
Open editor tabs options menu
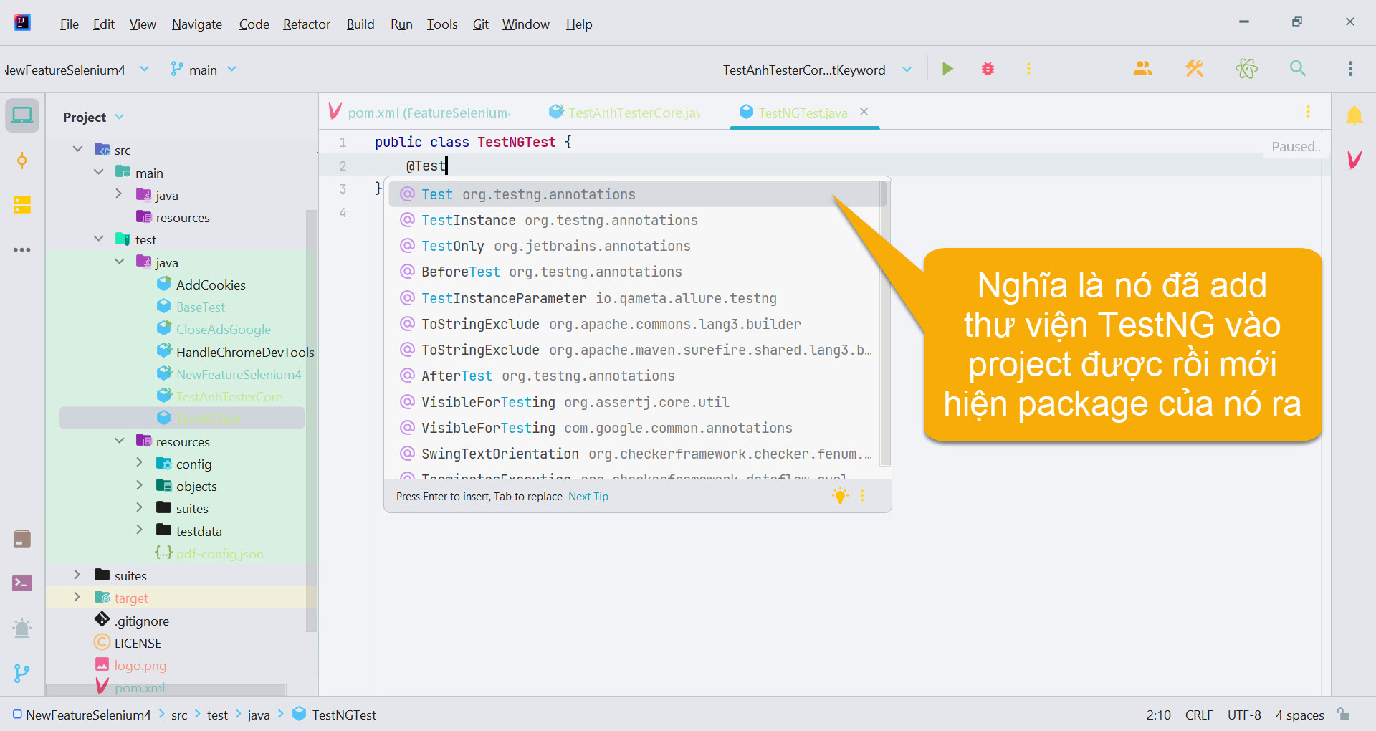(x=1308, y=112)
